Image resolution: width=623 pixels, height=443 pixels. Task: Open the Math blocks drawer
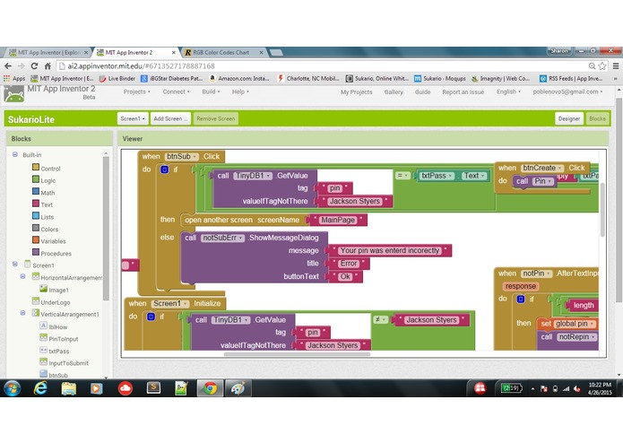click(x=43, y=192)
